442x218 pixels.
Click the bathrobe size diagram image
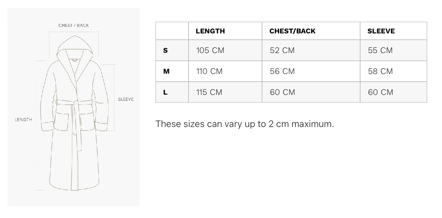click(73, 107)
